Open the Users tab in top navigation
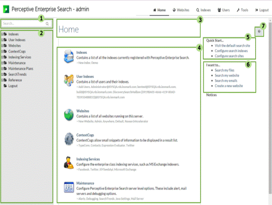Screen dimensions: 272x205 point(224,10)
